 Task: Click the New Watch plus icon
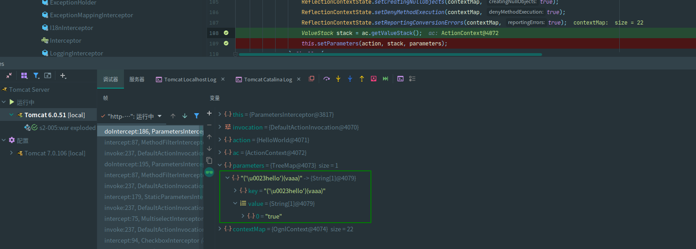pyautogui.click(x=209, y=113)
